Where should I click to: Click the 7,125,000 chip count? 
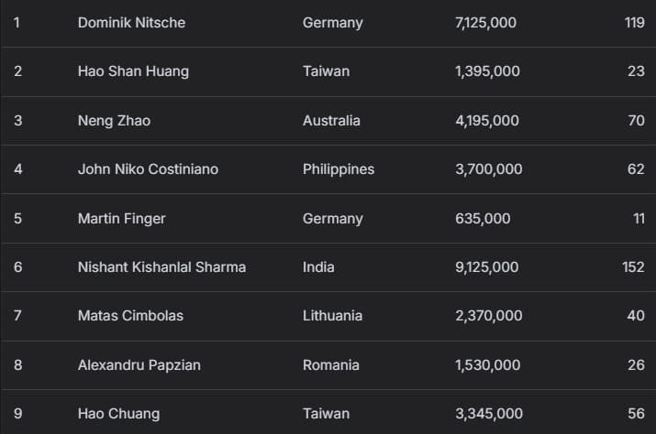pos(485,23)
